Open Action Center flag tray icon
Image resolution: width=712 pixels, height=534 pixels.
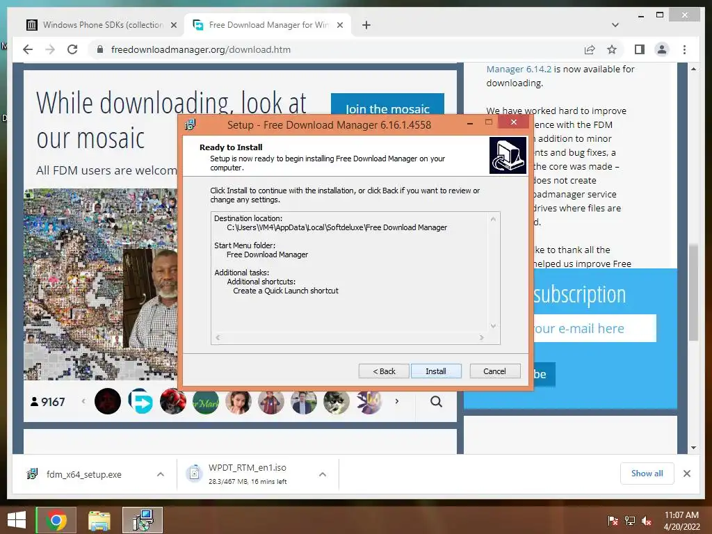click(x=613, y=521)
